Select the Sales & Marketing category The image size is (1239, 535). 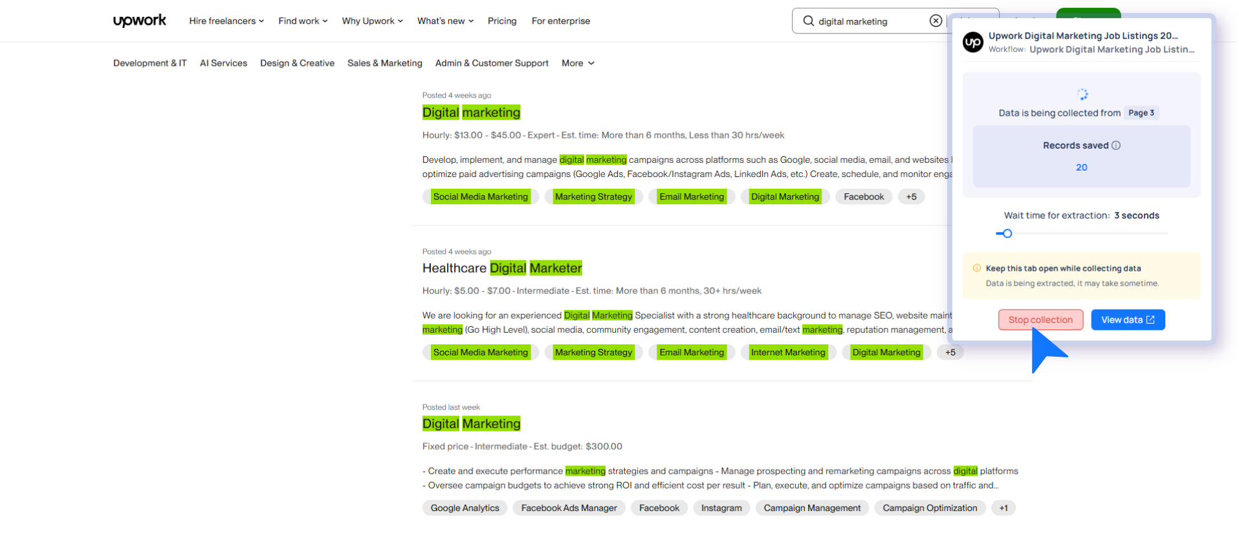pyautogui.click(x=384, y=63)
